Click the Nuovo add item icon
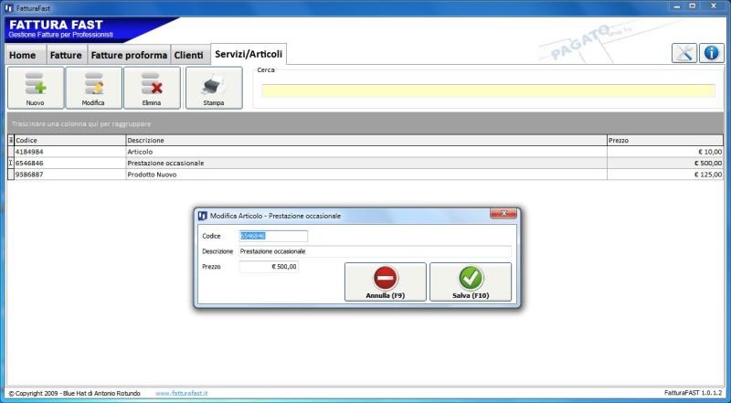This screenshot has height=403, width=731. tap(36, 86)
